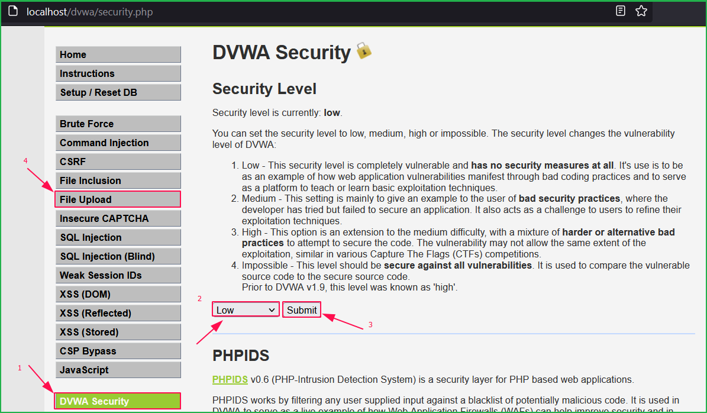707x413 pixels.
Task: Click the bookmark star icon
Action: (641, 11)
